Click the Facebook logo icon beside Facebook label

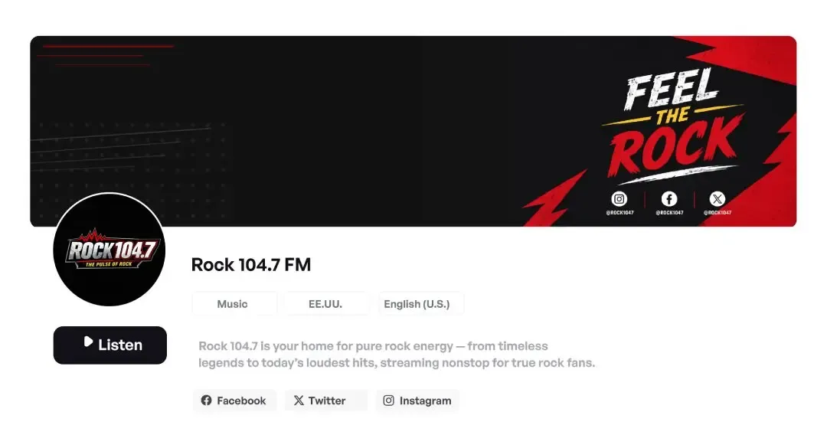coord(206,401)
